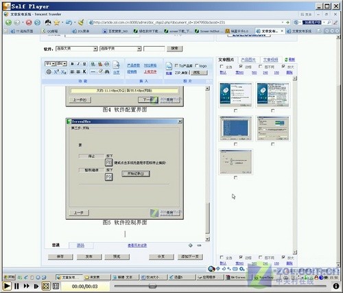
Task: Pause the video playback
Action: pos(16,286)
